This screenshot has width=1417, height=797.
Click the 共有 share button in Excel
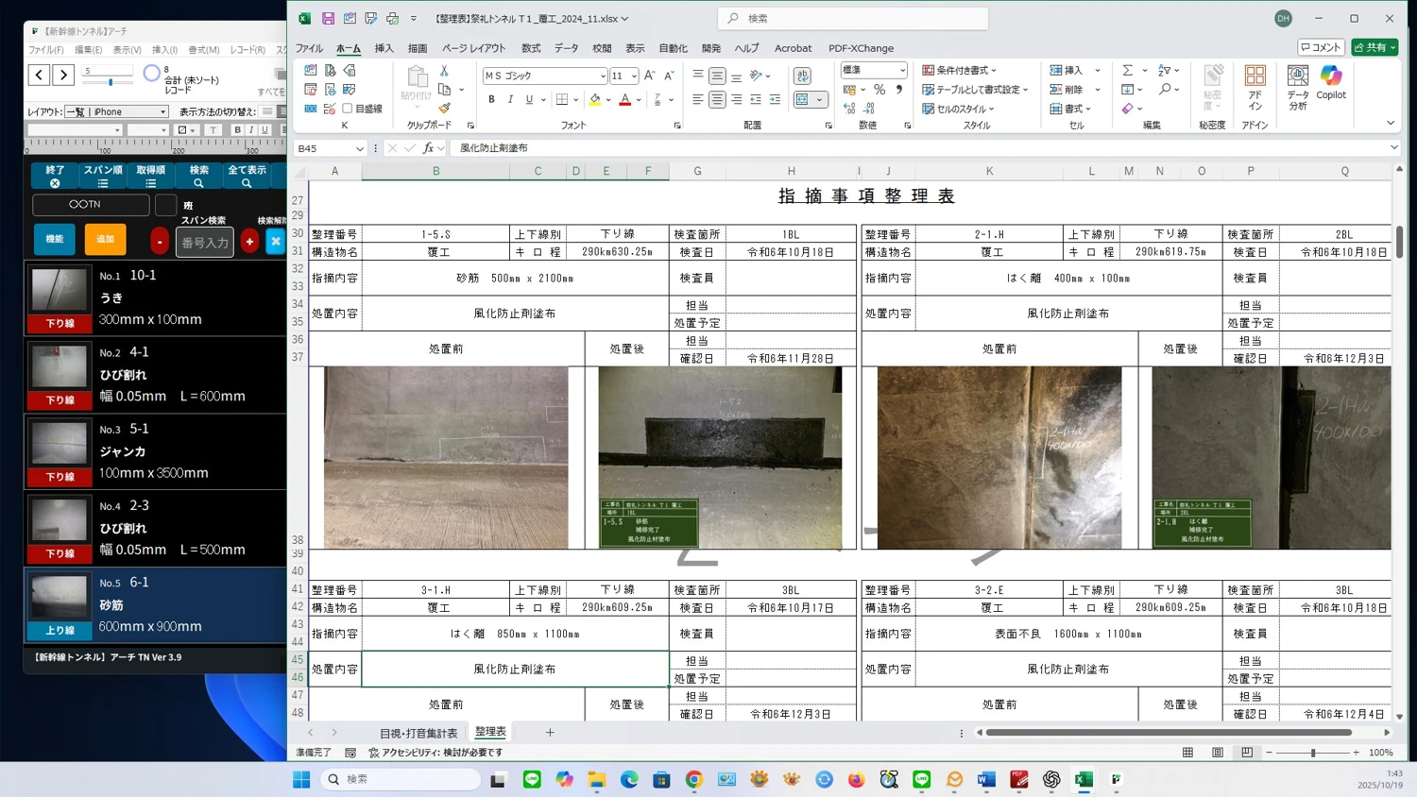[1374, 47]
